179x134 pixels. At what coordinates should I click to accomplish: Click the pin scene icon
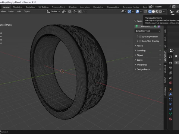pos(170,7)
